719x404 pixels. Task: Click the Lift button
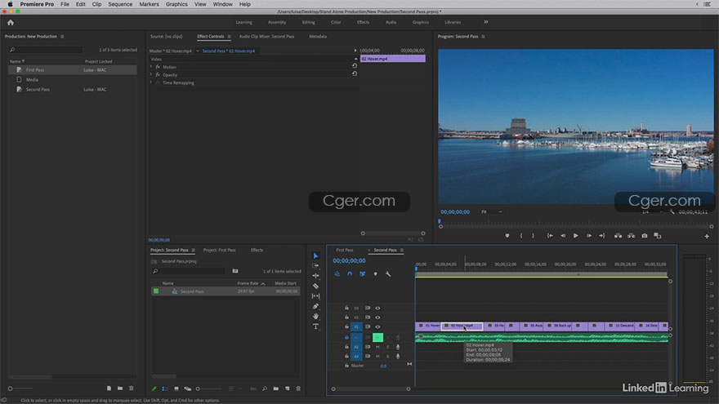click(x=619, y=235)
